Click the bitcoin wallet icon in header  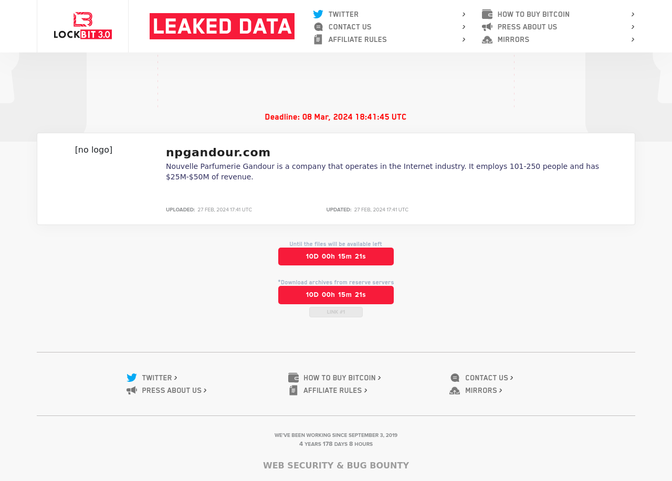pyautogui.click(x=487, y=14)
